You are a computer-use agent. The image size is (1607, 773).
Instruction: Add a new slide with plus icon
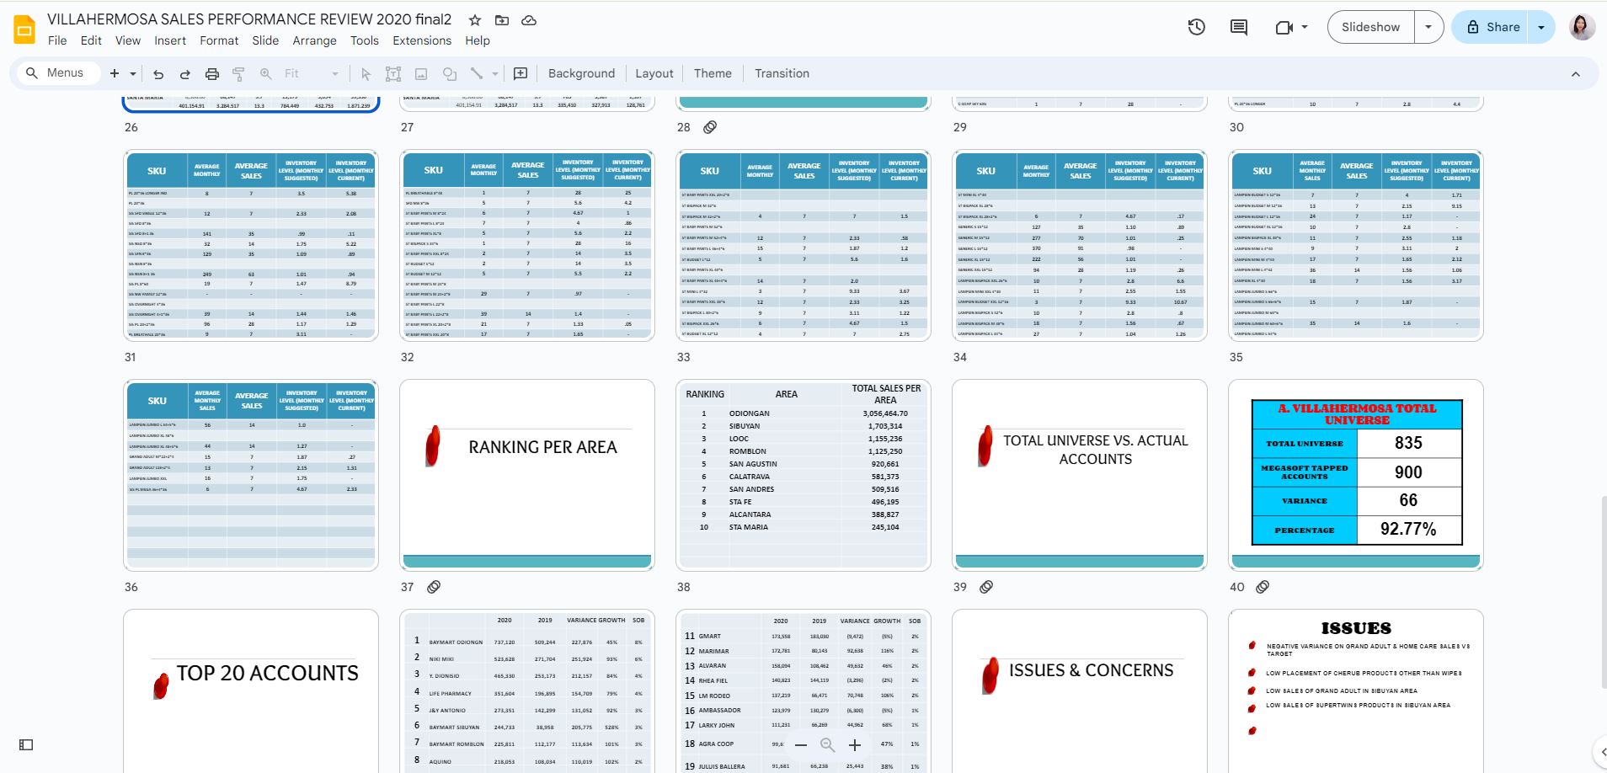(115, 73)
